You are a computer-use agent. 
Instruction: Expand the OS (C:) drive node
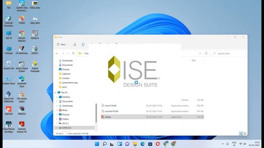(x=57, y=123)
